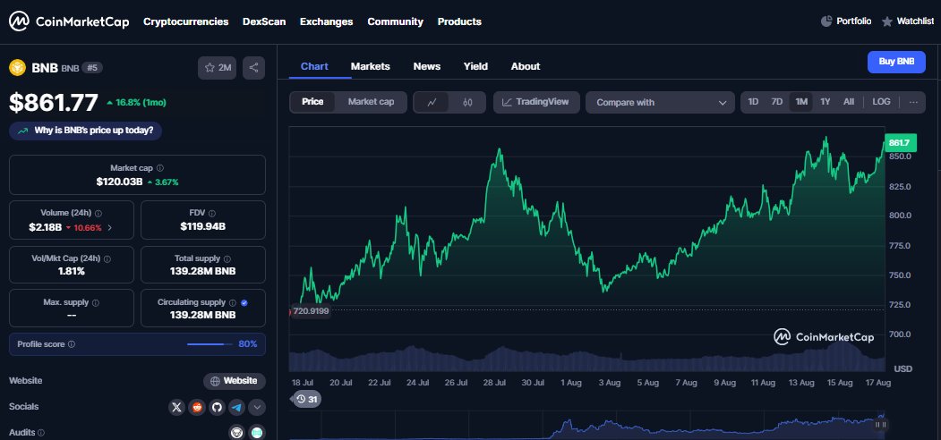
Task: Click the Profile score 80% bar
Action: [210, 344]
